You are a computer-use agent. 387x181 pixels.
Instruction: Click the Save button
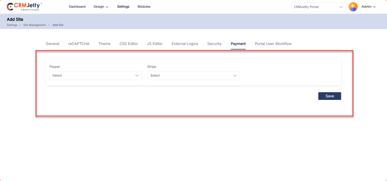329,96
